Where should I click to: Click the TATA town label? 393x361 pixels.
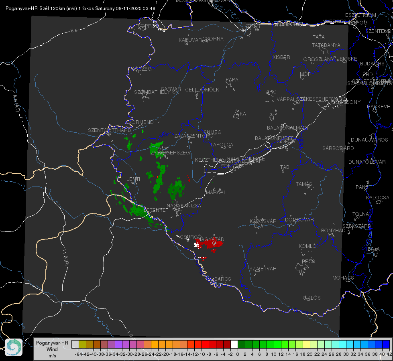(x=319, y=37)
